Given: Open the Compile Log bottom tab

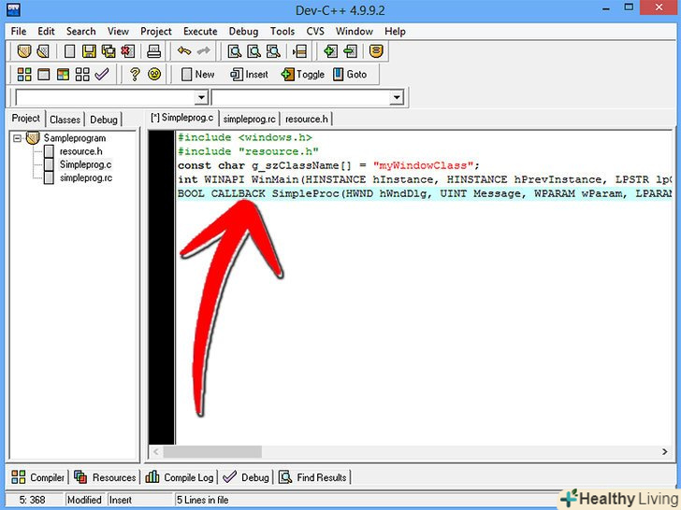Looking at the screenshot, I should tap(180, 477).
